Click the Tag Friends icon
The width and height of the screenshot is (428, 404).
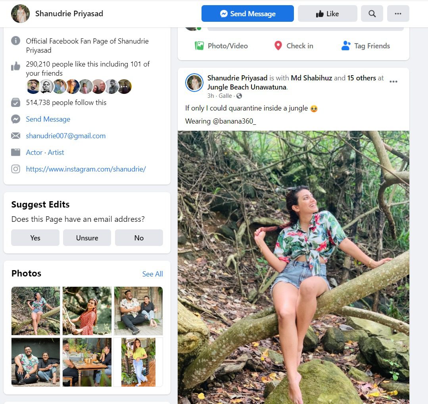(346, 46)
